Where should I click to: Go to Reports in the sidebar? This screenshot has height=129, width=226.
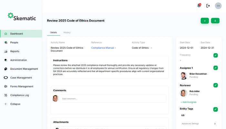15,51
